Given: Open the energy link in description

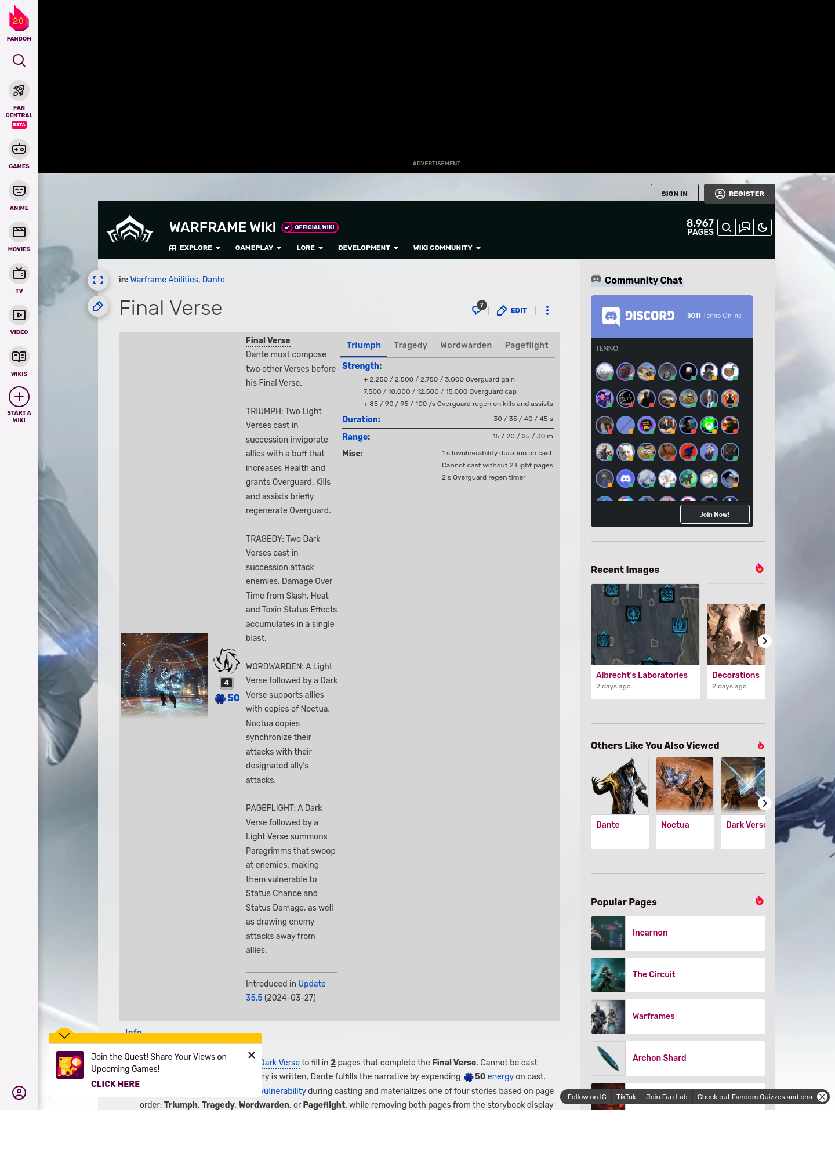Looking at the screenshot, I should 500,1076.
